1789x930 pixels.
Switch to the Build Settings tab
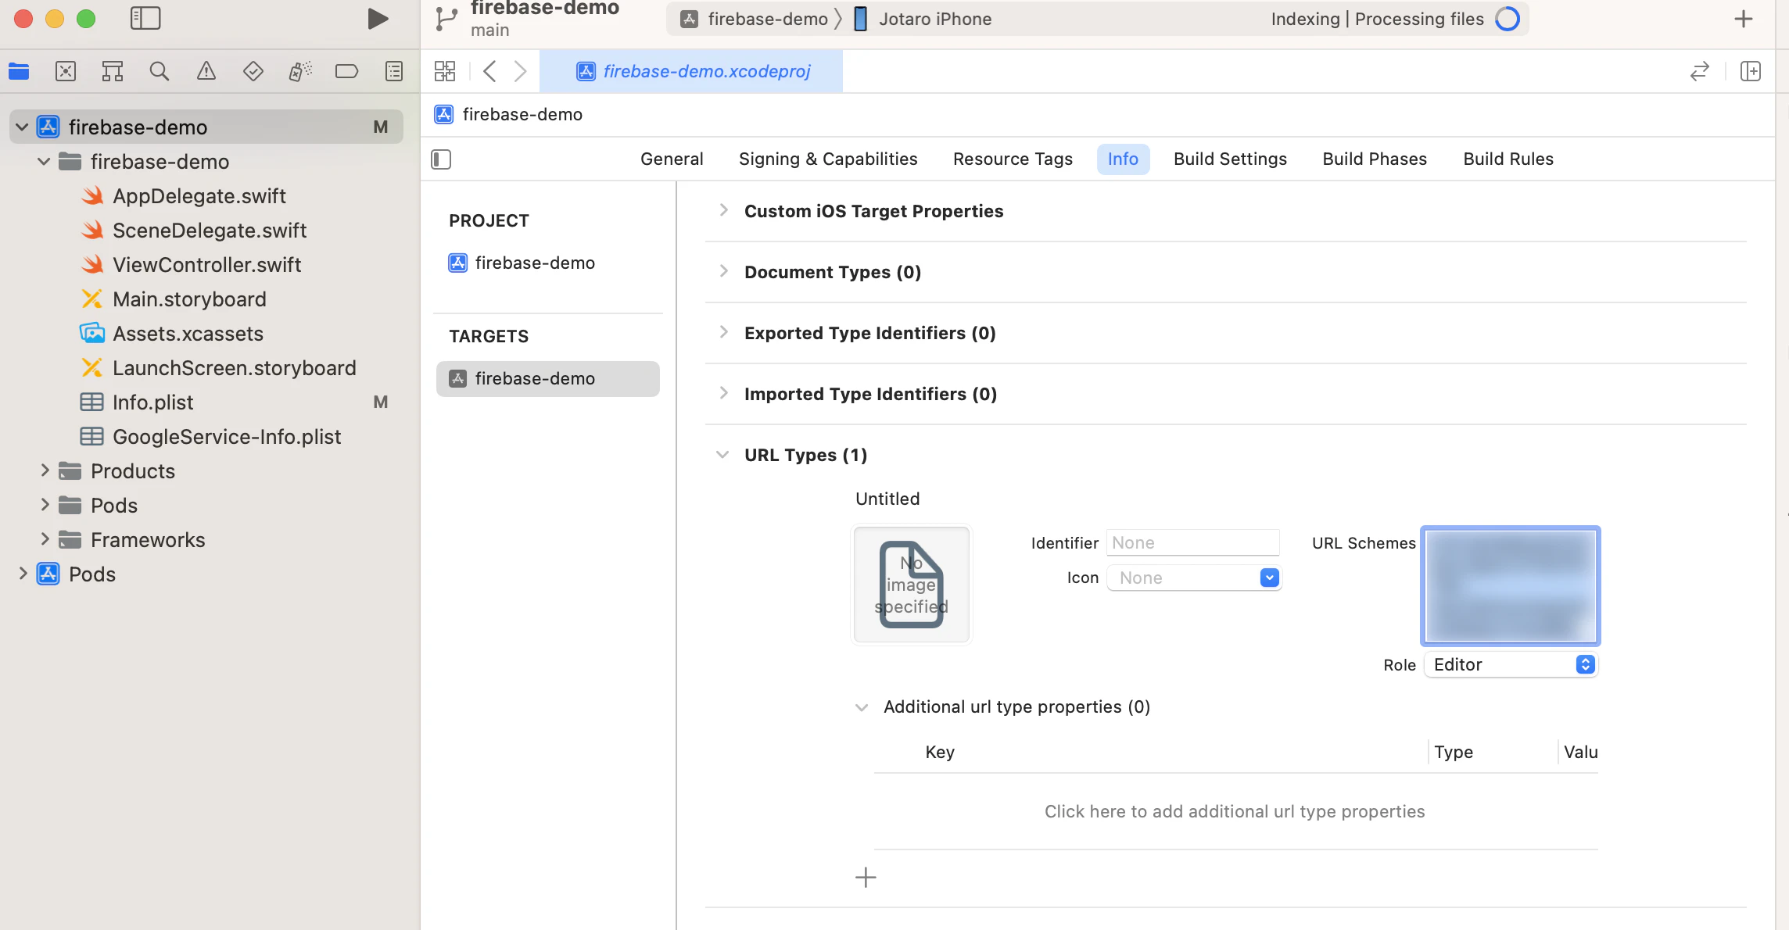[1230, 159]
